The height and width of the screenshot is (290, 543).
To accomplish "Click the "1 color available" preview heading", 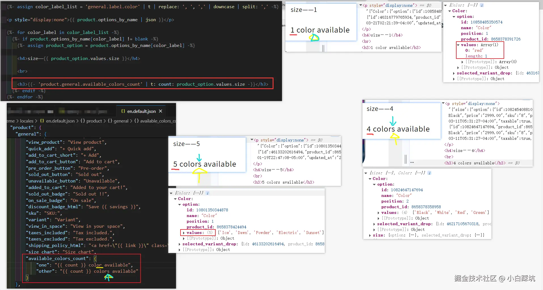I will (x=320, y=30).
